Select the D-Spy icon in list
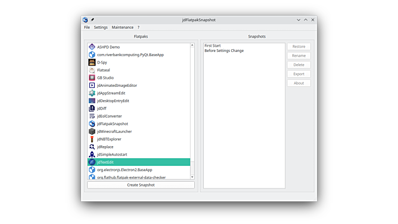 pos(92,62)
